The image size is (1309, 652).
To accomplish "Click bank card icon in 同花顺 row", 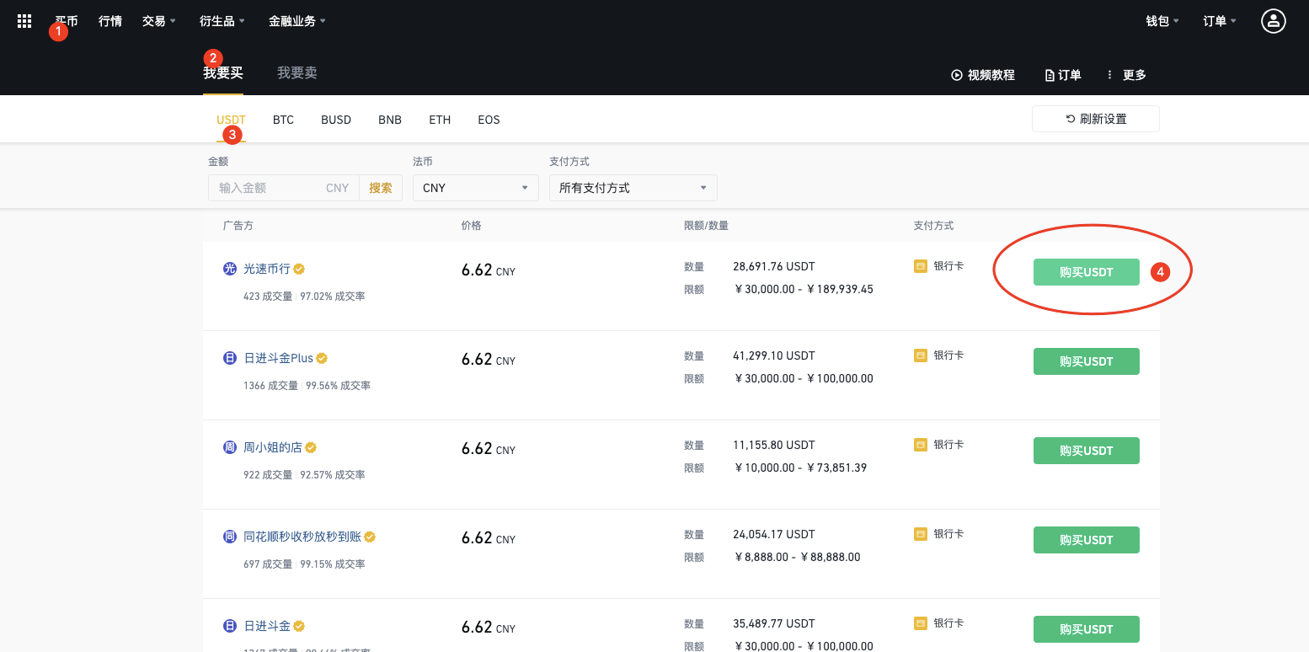I will click(x=921, y=533).
